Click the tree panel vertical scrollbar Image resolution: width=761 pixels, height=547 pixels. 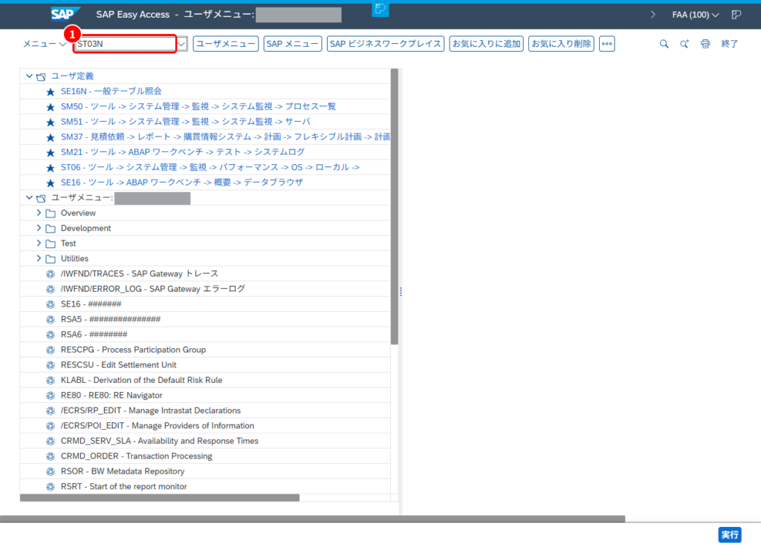[x=395, y=206]
